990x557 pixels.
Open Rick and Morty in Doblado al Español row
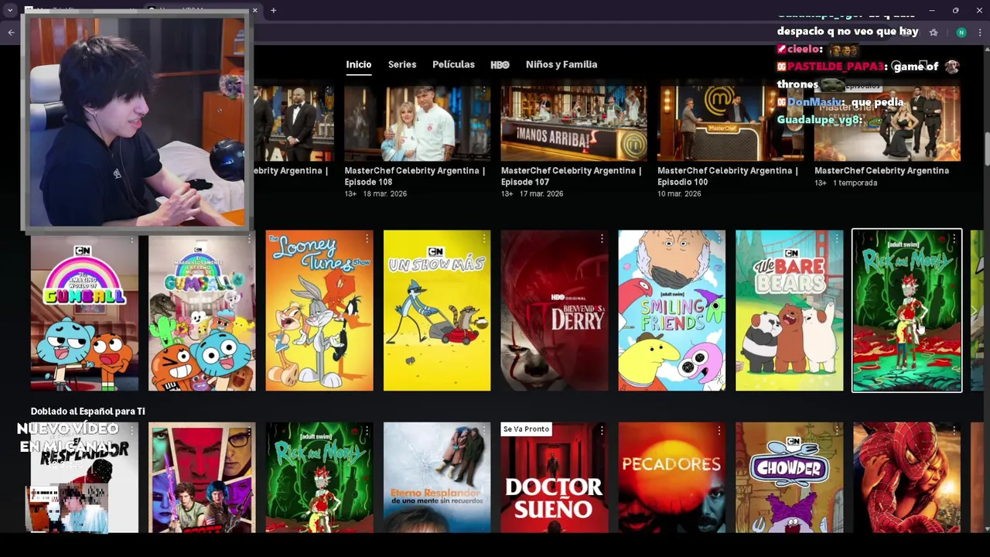coord(319,477)
